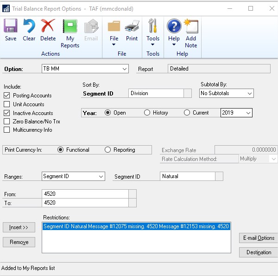
Task: Expand the File menu arrow
Action: [114, 45]
